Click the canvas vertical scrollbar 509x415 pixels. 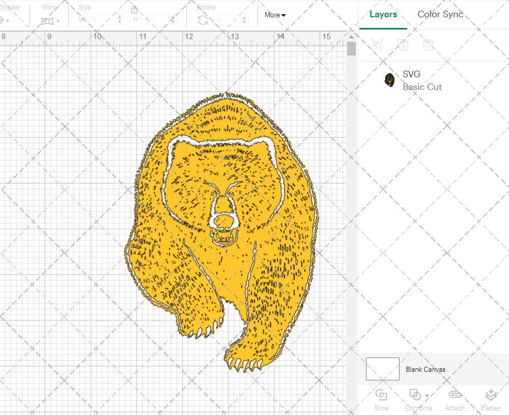[351, 48]
